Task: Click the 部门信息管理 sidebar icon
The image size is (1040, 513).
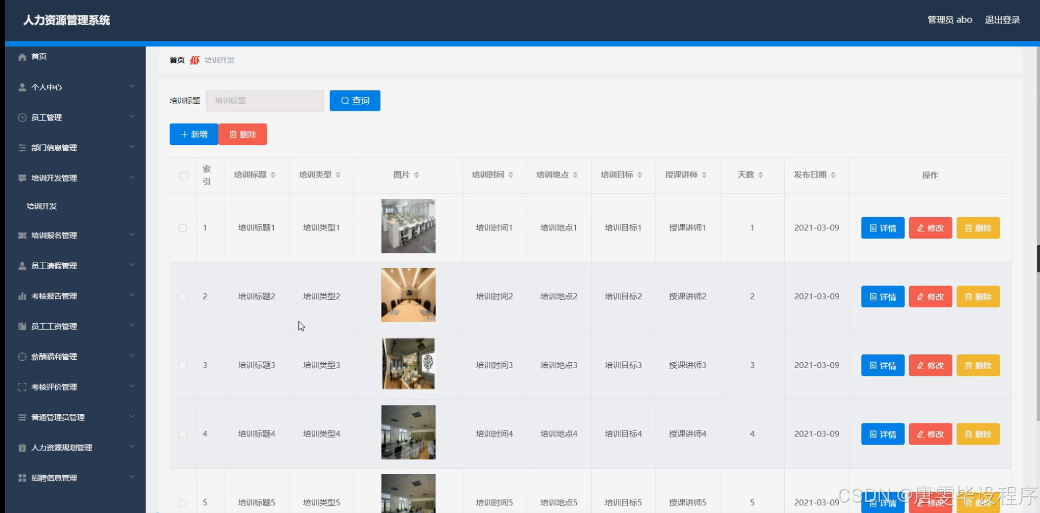Action: pos(22,148)
